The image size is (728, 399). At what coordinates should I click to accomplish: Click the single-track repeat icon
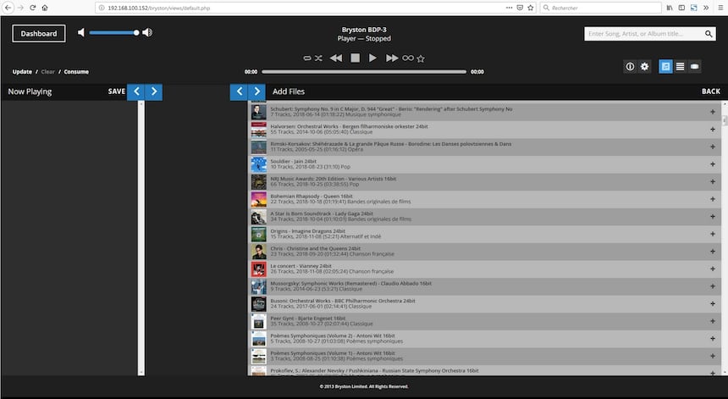(x=307, y=58)
